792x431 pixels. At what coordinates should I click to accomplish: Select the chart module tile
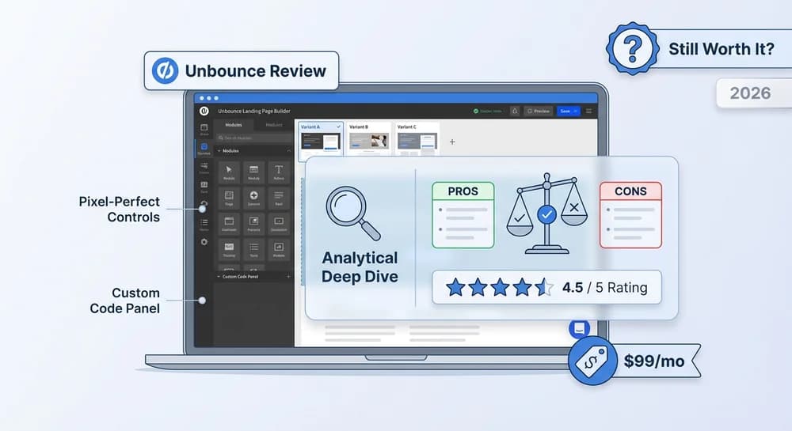click(279, 249)
